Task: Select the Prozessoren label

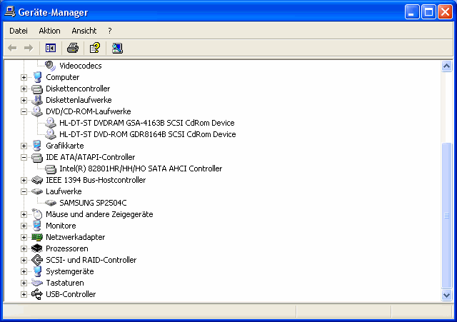Action: click(x=66, y=248)
